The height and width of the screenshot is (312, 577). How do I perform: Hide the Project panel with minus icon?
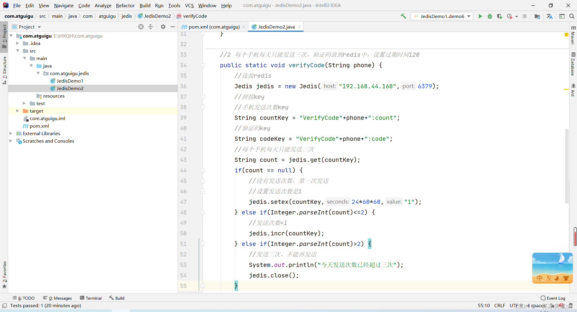pyautogui.click(x=172, y=27)
